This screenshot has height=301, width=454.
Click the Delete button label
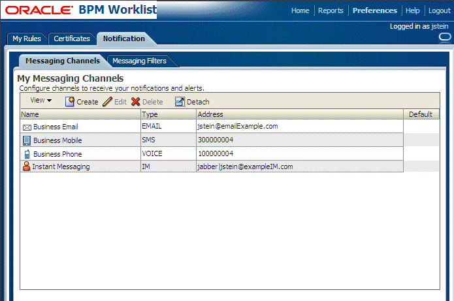pyautogui.click(x=153, y=102)
